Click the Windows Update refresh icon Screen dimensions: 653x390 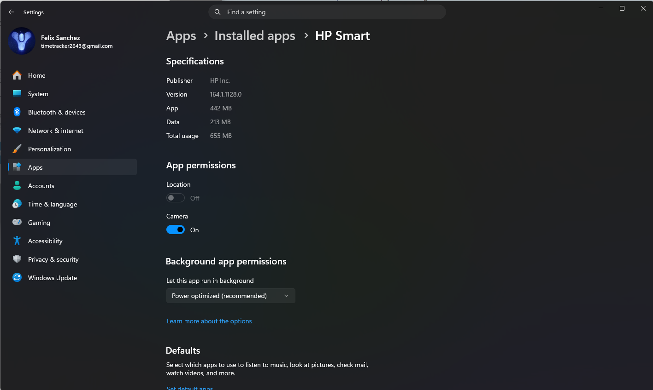coord(17,278)
